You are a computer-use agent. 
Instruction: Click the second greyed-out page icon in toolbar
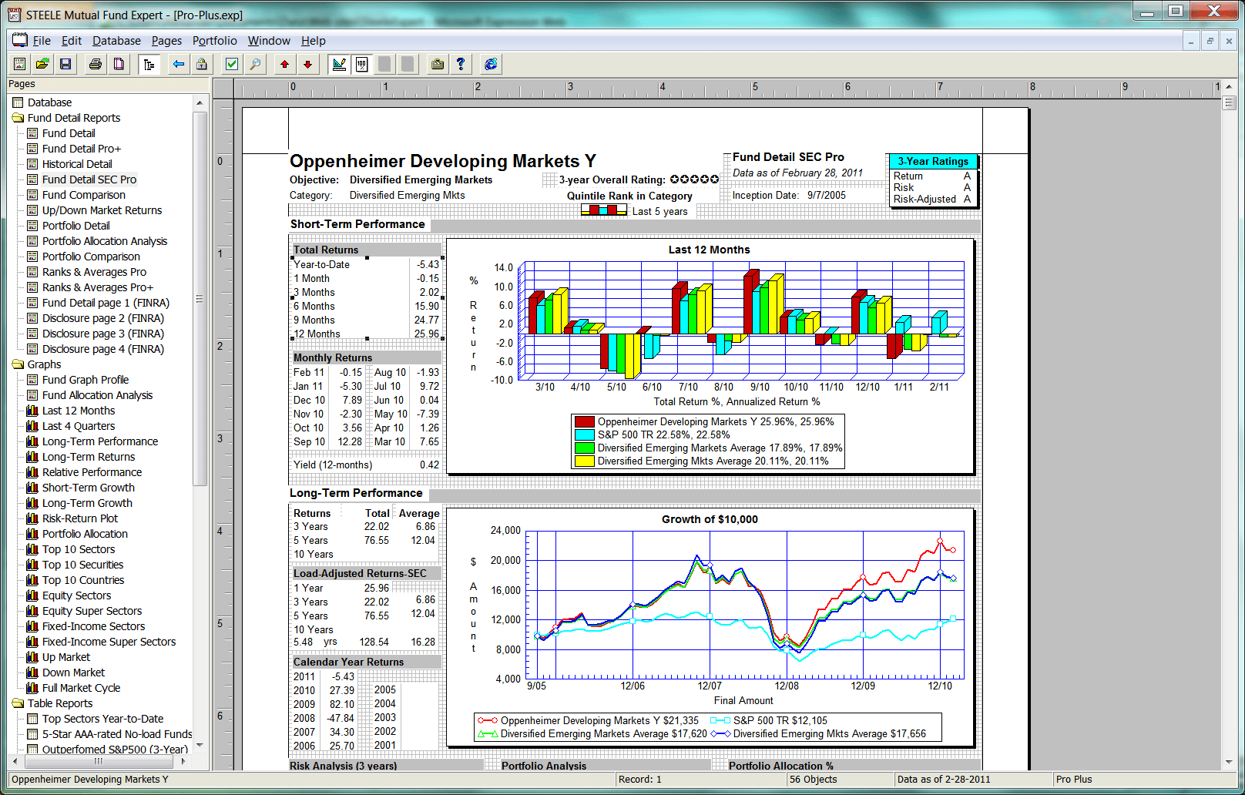[x=408, y=65]
